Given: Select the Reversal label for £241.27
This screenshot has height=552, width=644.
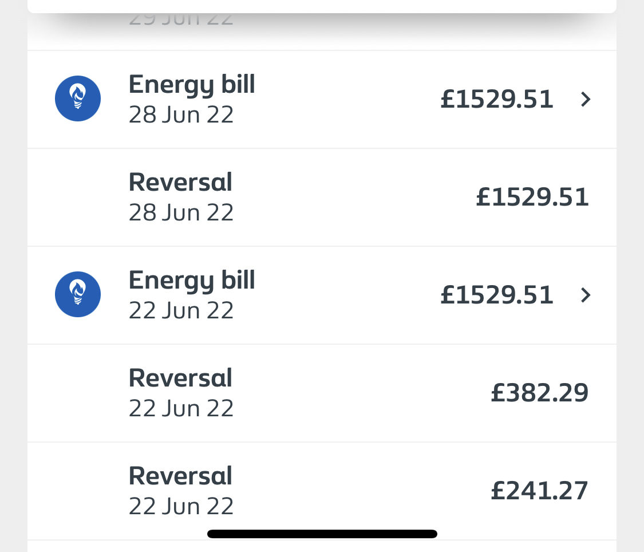Looking at the screenshot, I should tap(180, 476).
